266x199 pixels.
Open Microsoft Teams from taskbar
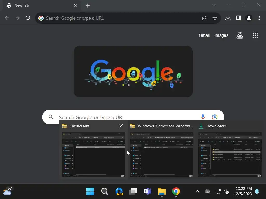pos(148,191)
